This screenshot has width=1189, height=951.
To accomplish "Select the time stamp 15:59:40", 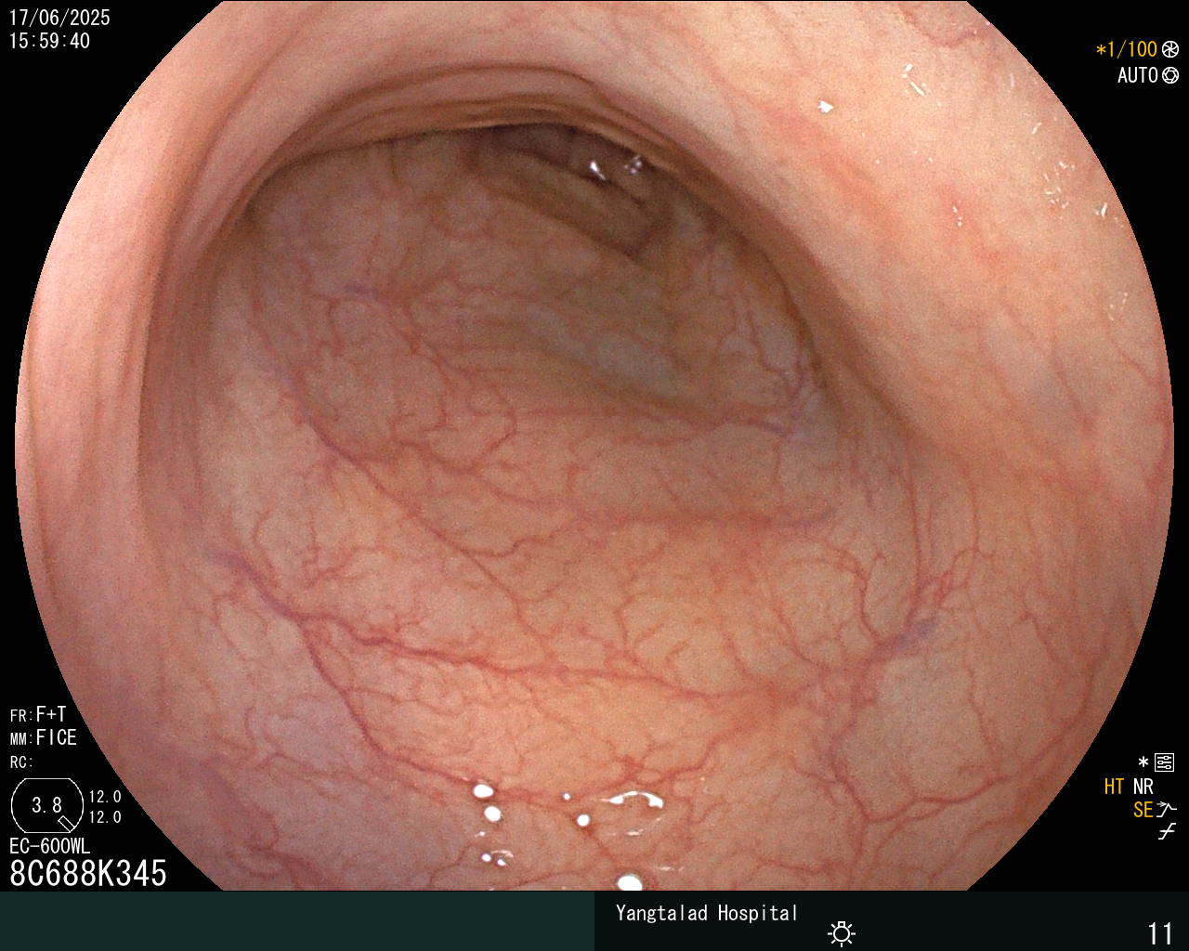I will pos(49,41).
